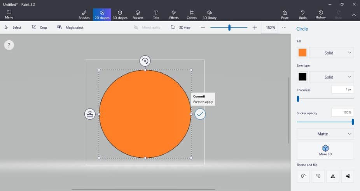The image size is (360, 191).
Task: Toggle 3D view mode
Action: pyautogui.click(x=181, y=28)
